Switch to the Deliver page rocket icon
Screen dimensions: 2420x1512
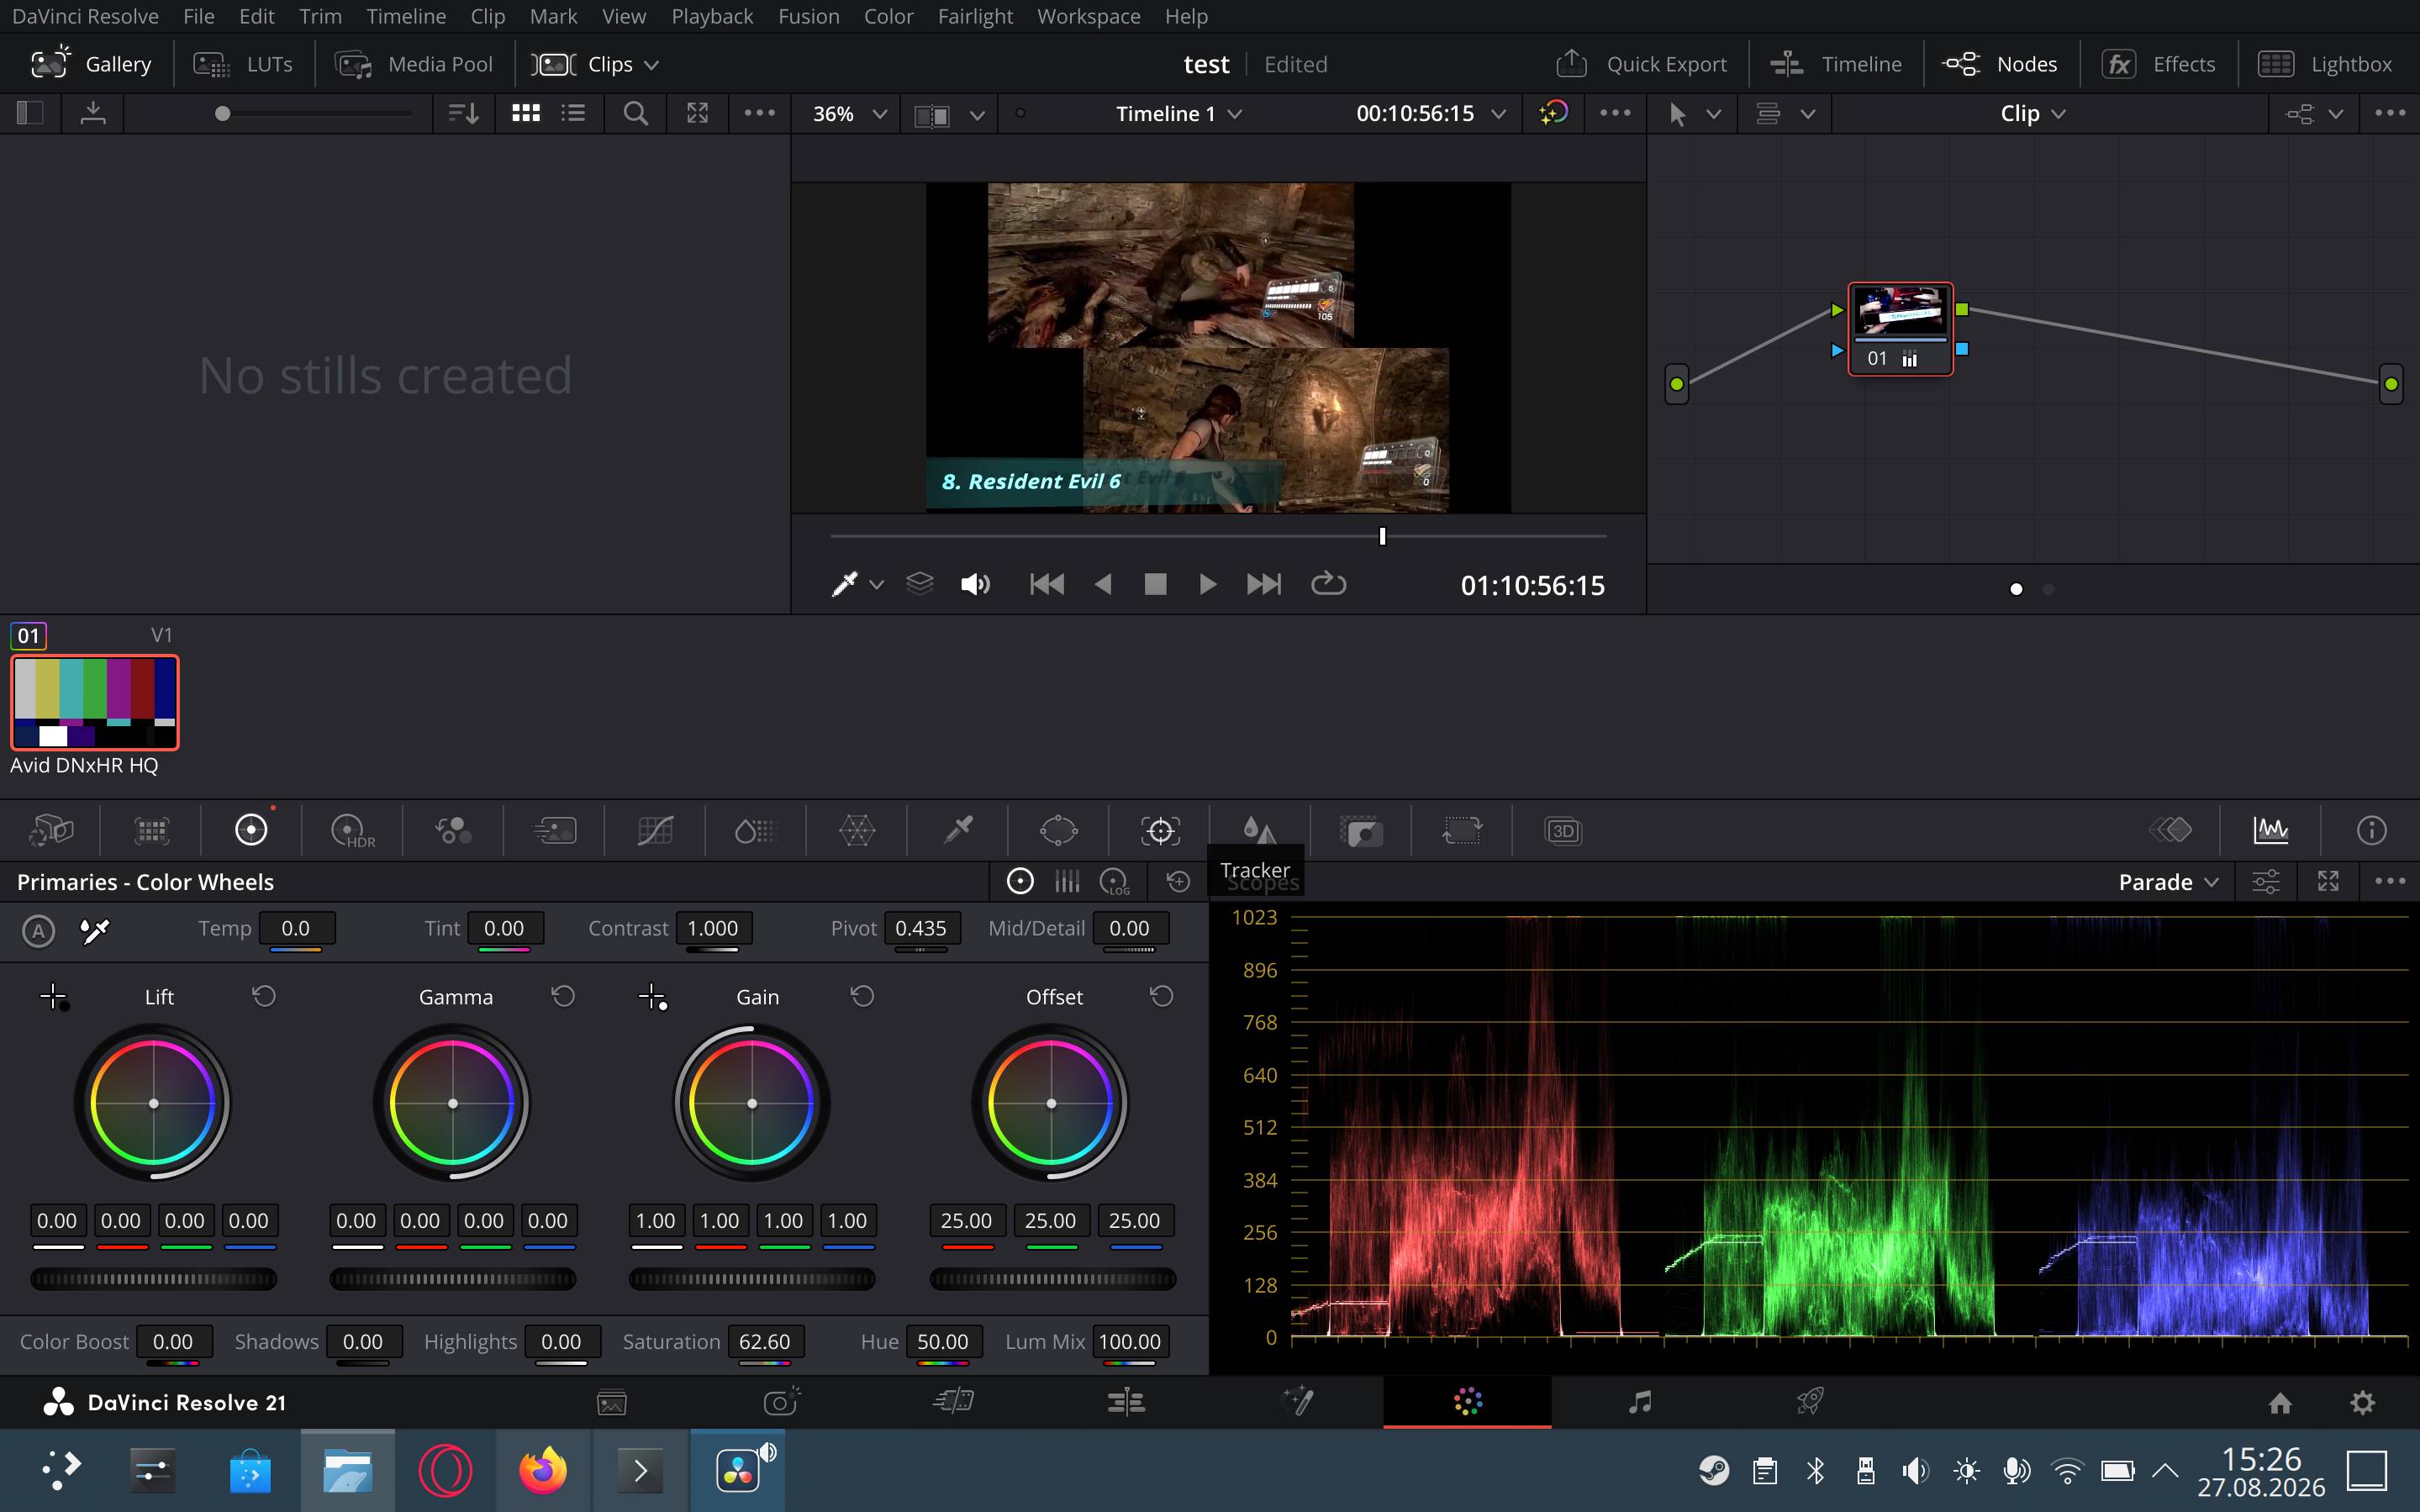(1809, 1402)
